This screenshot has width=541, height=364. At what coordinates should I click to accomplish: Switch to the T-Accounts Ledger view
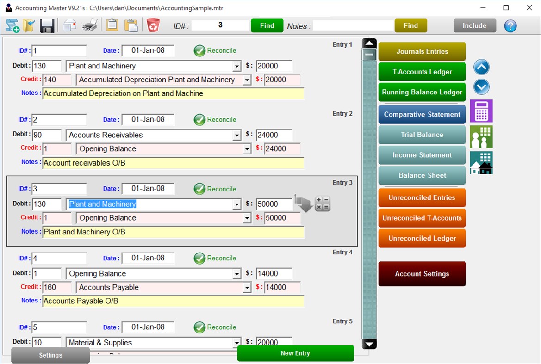pos(422,72)
